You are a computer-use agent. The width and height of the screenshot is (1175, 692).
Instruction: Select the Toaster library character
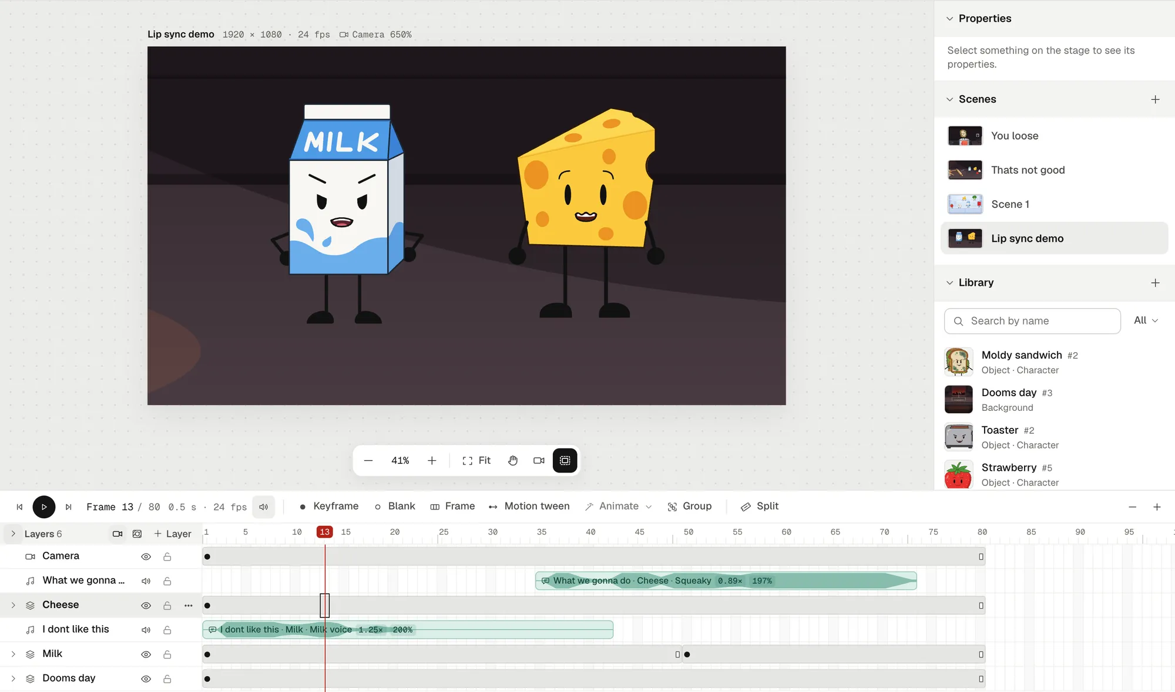1055,437
